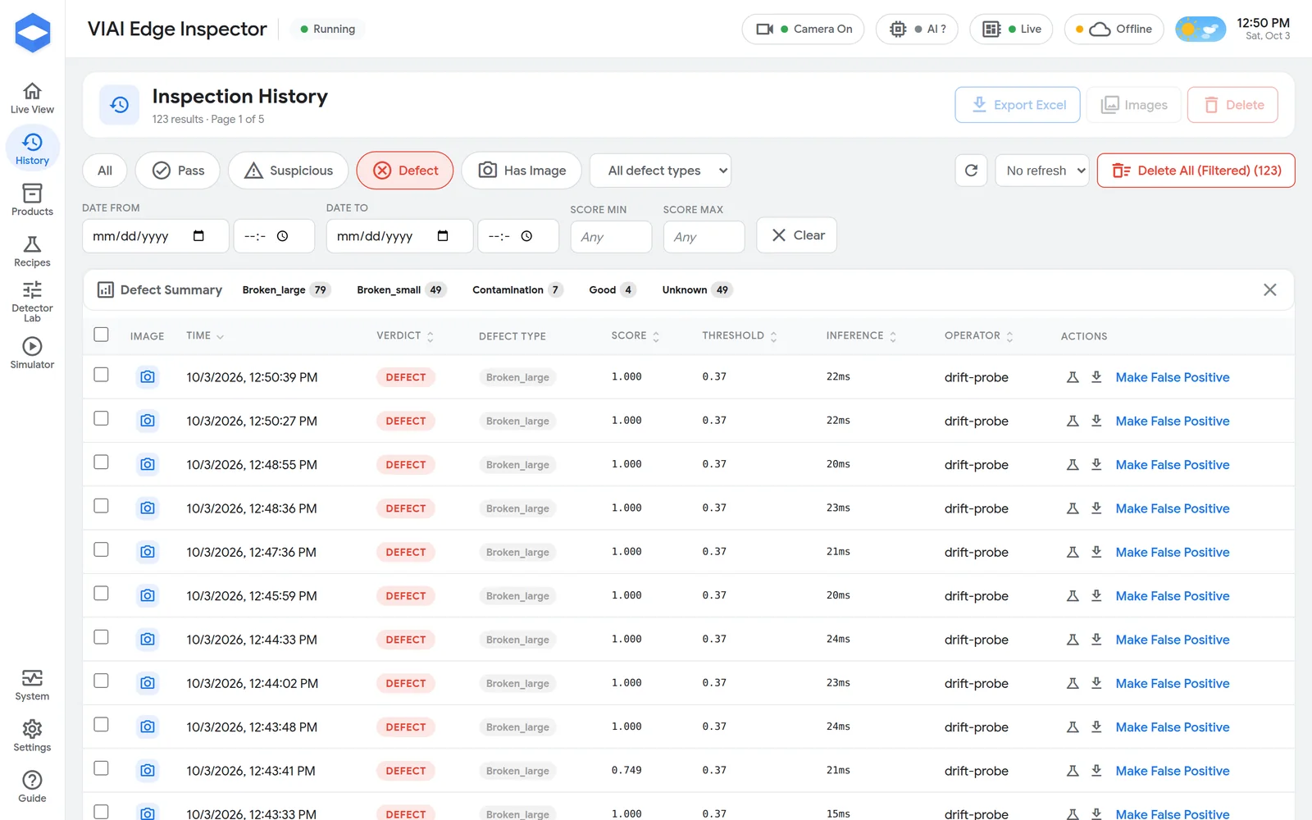The height and width of the screenshot is (820, 1312).
Task: Sort by the Operator column header
Action: (979, 336)
